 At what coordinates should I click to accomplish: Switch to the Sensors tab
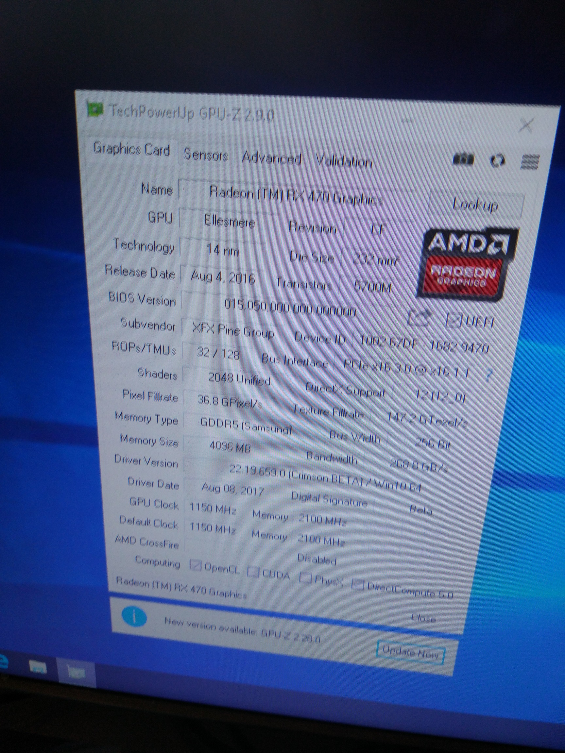[206, 155]
